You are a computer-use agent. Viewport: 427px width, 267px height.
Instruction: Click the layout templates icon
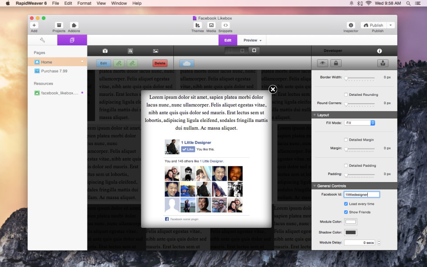130,51
